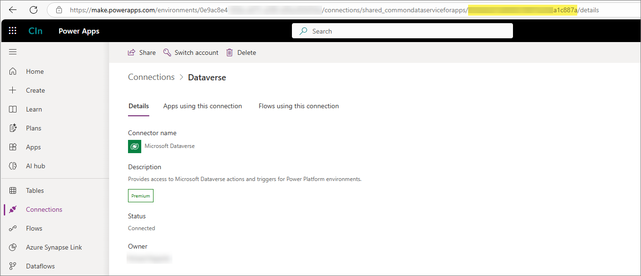Click the Create plus icon

13,90
